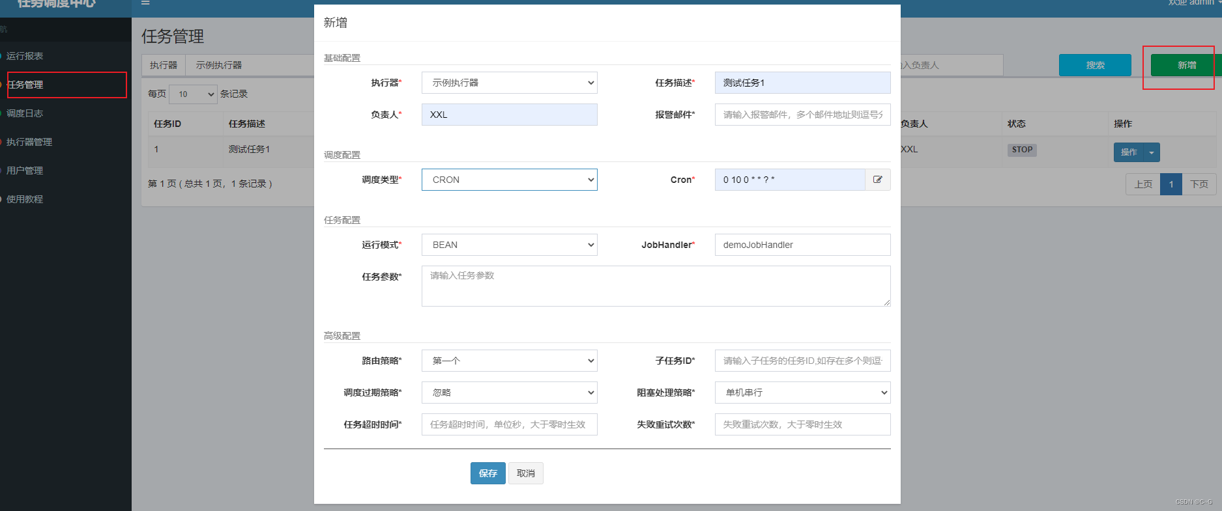
Task: Open the per-page record count dropdown
Action: (x=194, y=94)
